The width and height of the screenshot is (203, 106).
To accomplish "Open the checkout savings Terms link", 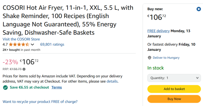I will point(57,87).
